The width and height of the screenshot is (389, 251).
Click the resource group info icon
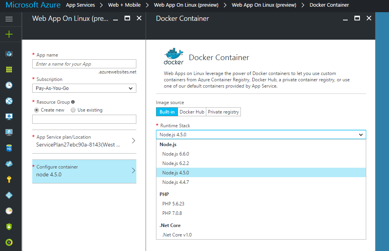(x=73, y=102)
